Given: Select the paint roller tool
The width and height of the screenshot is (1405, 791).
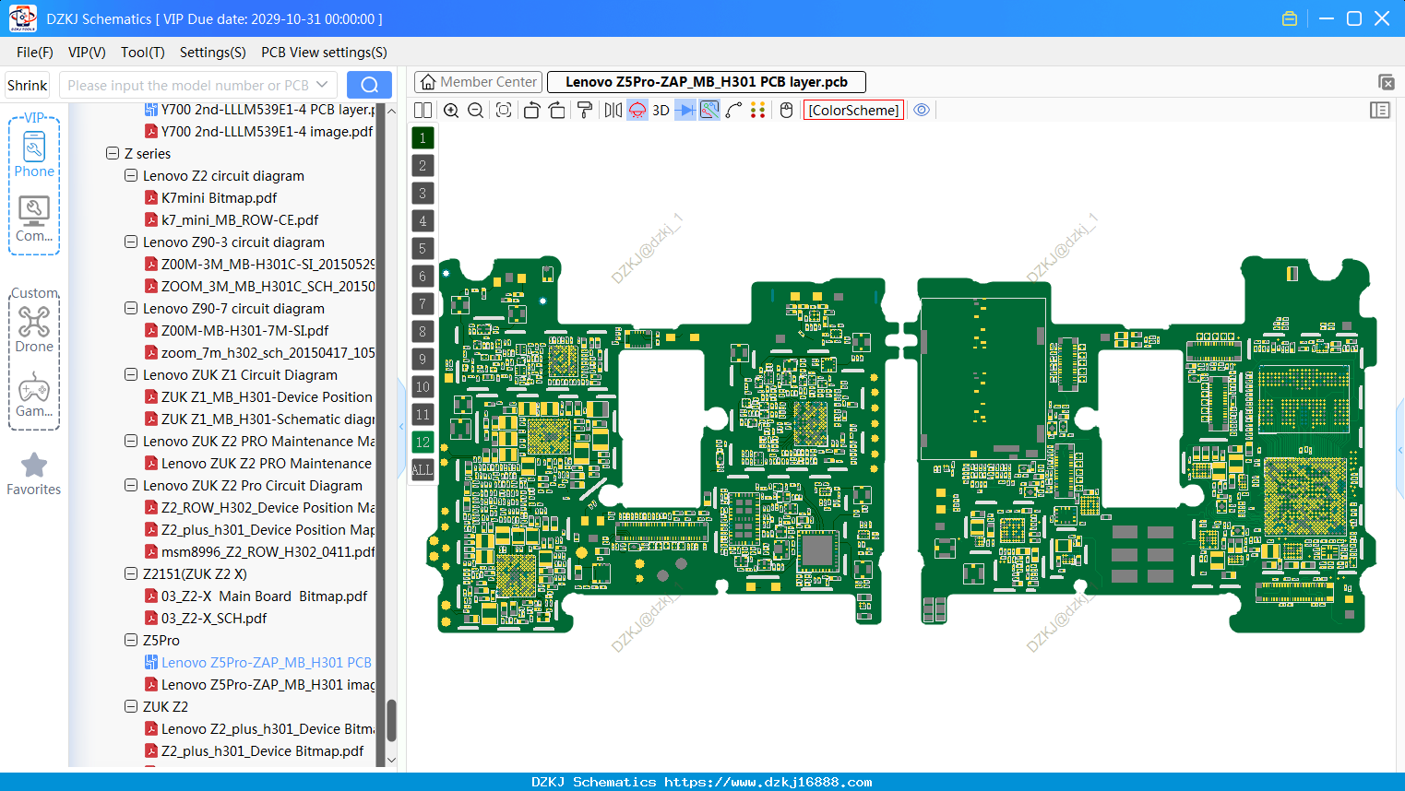Looking at the screenshot, I should (x=584, y=110).
